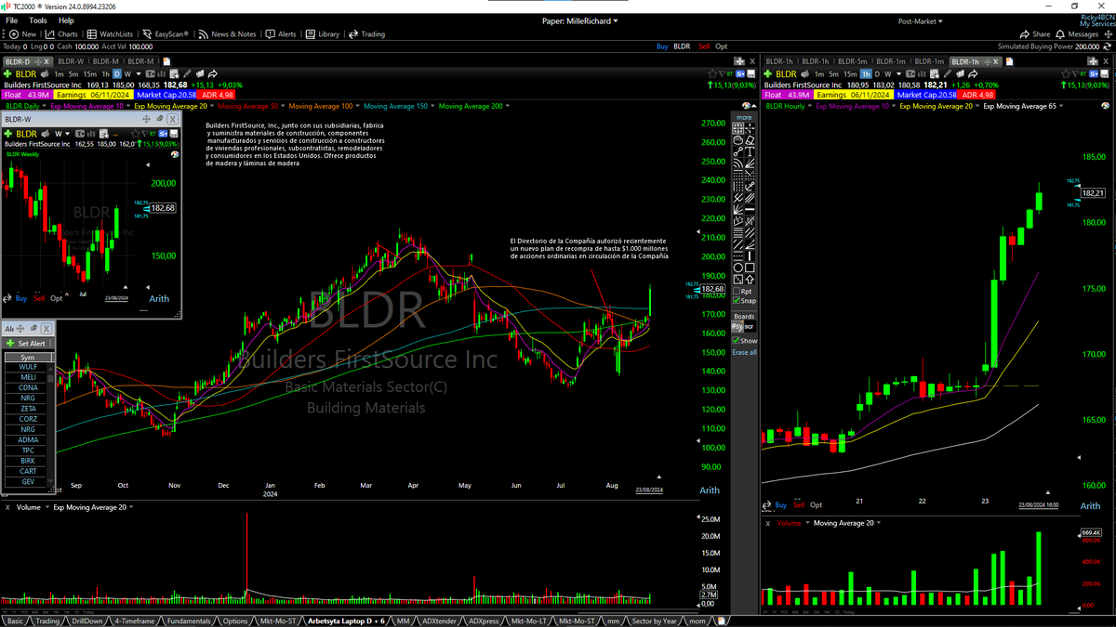This screenshot has width=1116, height=627.
Task: Open the Tools menu
Action: (x=38, y=20)
